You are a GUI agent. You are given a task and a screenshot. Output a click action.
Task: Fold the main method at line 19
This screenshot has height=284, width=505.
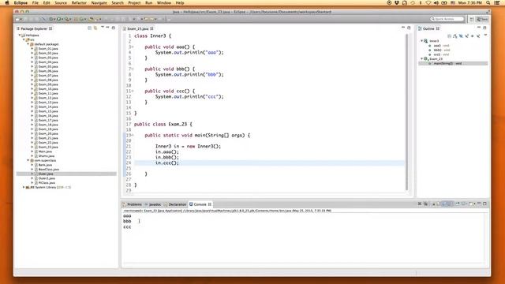[x=133, y=135]
